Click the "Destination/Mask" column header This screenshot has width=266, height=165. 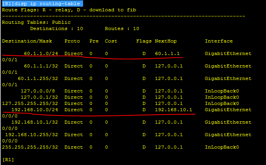[27, 41]
